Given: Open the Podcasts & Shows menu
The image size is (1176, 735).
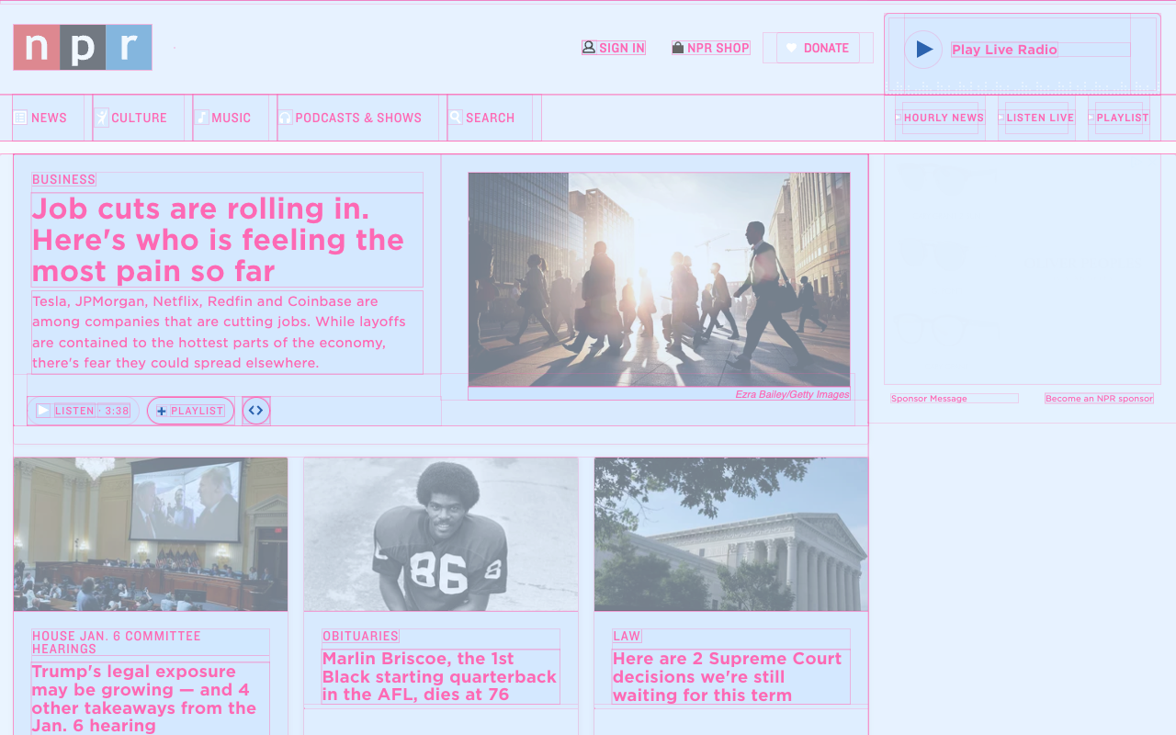Looking at the screenshot, I should tap(358, 118).
